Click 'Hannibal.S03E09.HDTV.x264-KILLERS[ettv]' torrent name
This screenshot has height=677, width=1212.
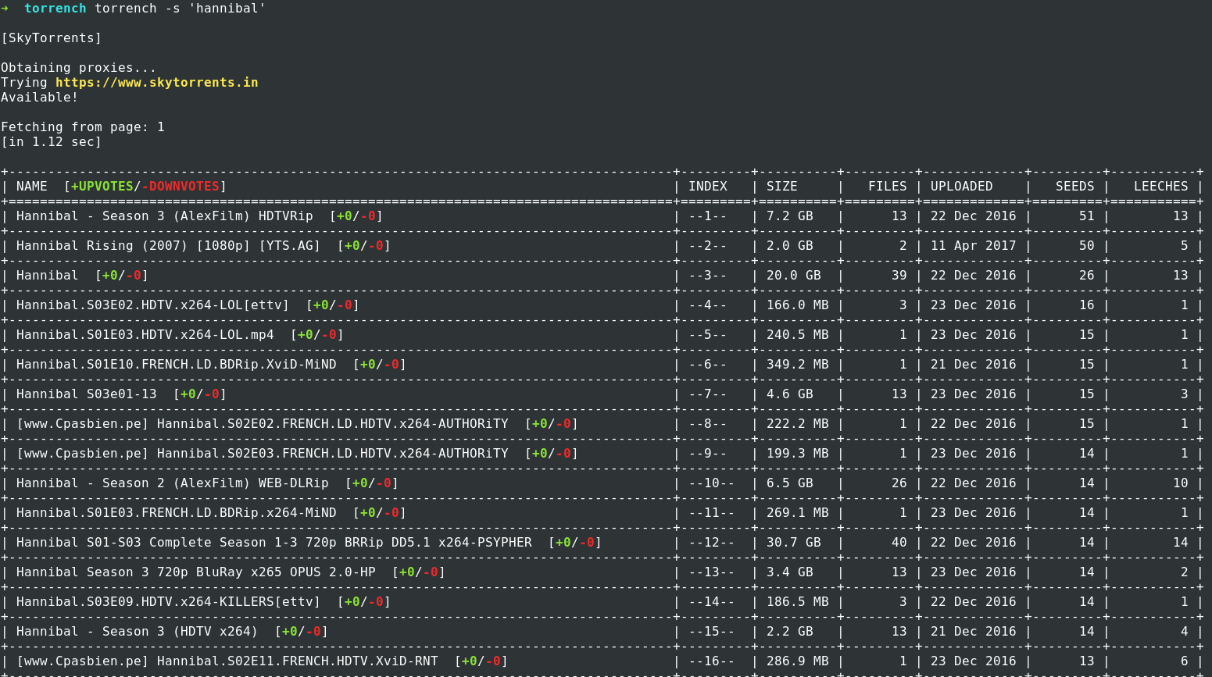[x=169, y=601]
